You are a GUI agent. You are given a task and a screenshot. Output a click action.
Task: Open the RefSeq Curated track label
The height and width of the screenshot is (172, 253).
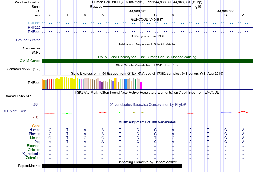[28, 40]
